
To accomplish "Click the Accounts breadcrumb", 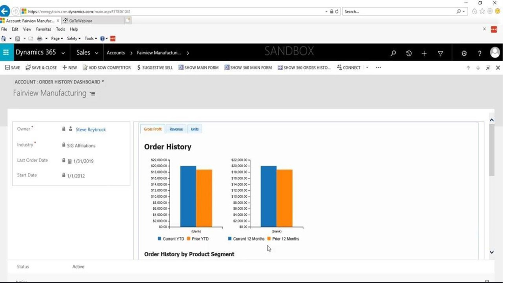I will coord(116,53).
